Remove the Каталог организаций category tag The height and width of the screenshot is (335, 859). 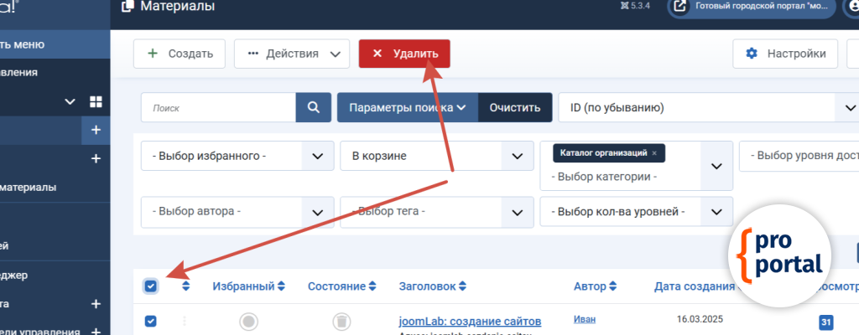tap(654, 153)
